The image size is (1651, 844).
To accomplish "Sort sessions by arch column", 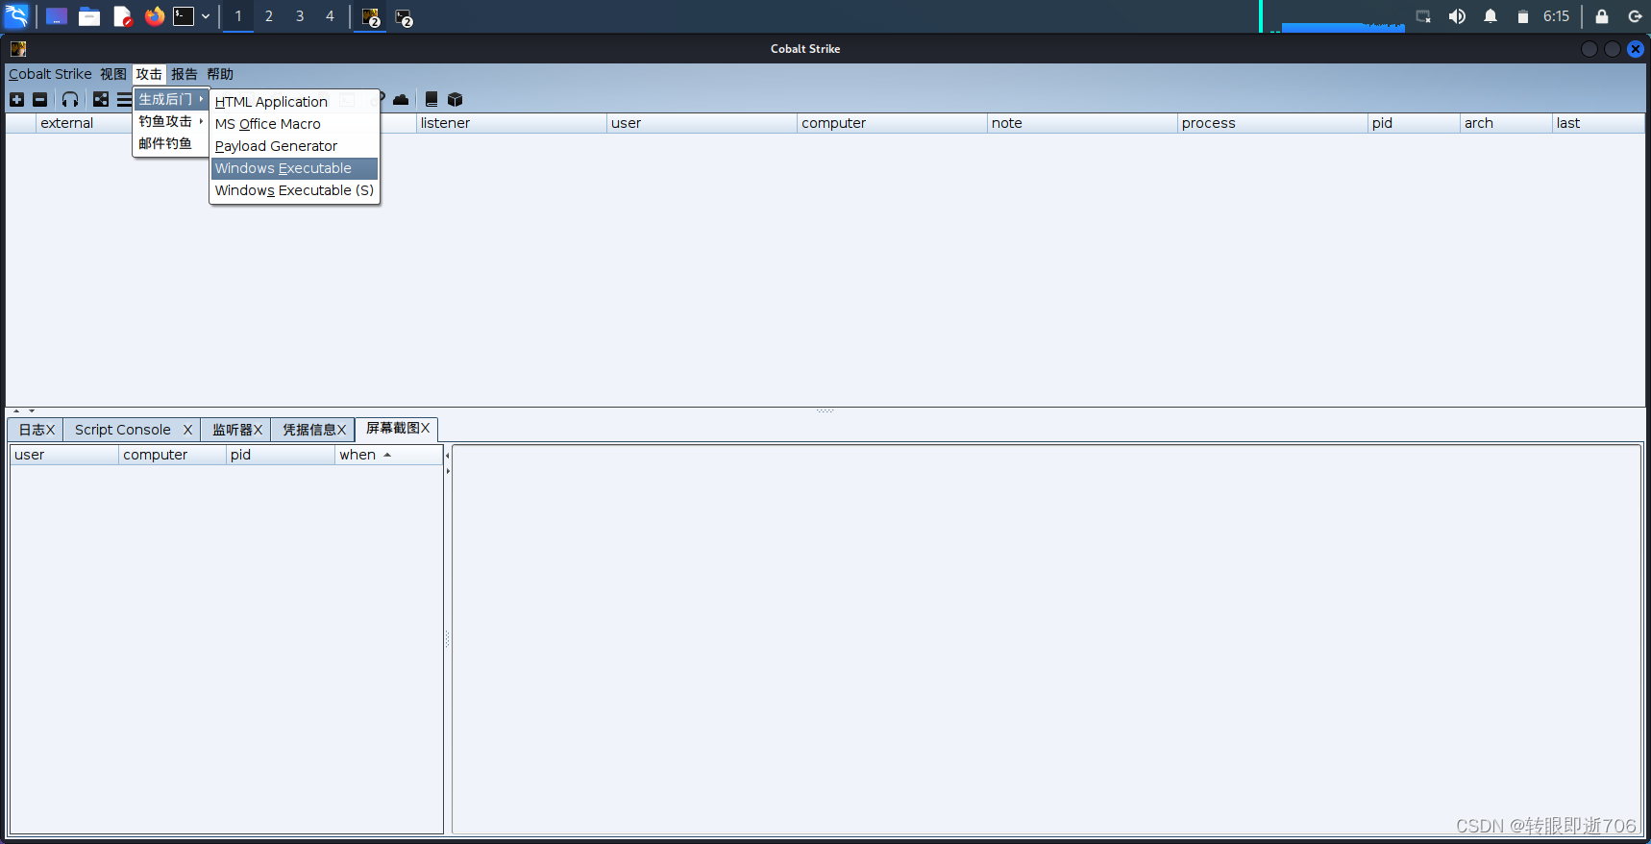I will tap(1506, 123).
